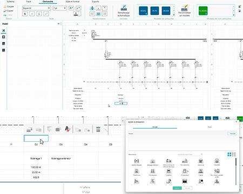Switch to the first pictogram dialog tab
Screen dimensions: 243x194
click(x=155, y=127)
